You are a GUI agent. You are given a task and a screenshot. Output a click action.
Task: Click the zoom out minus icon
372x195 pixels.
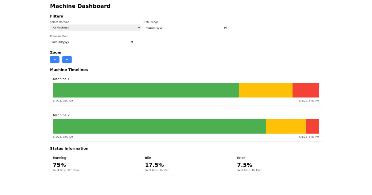pos(55,59)
